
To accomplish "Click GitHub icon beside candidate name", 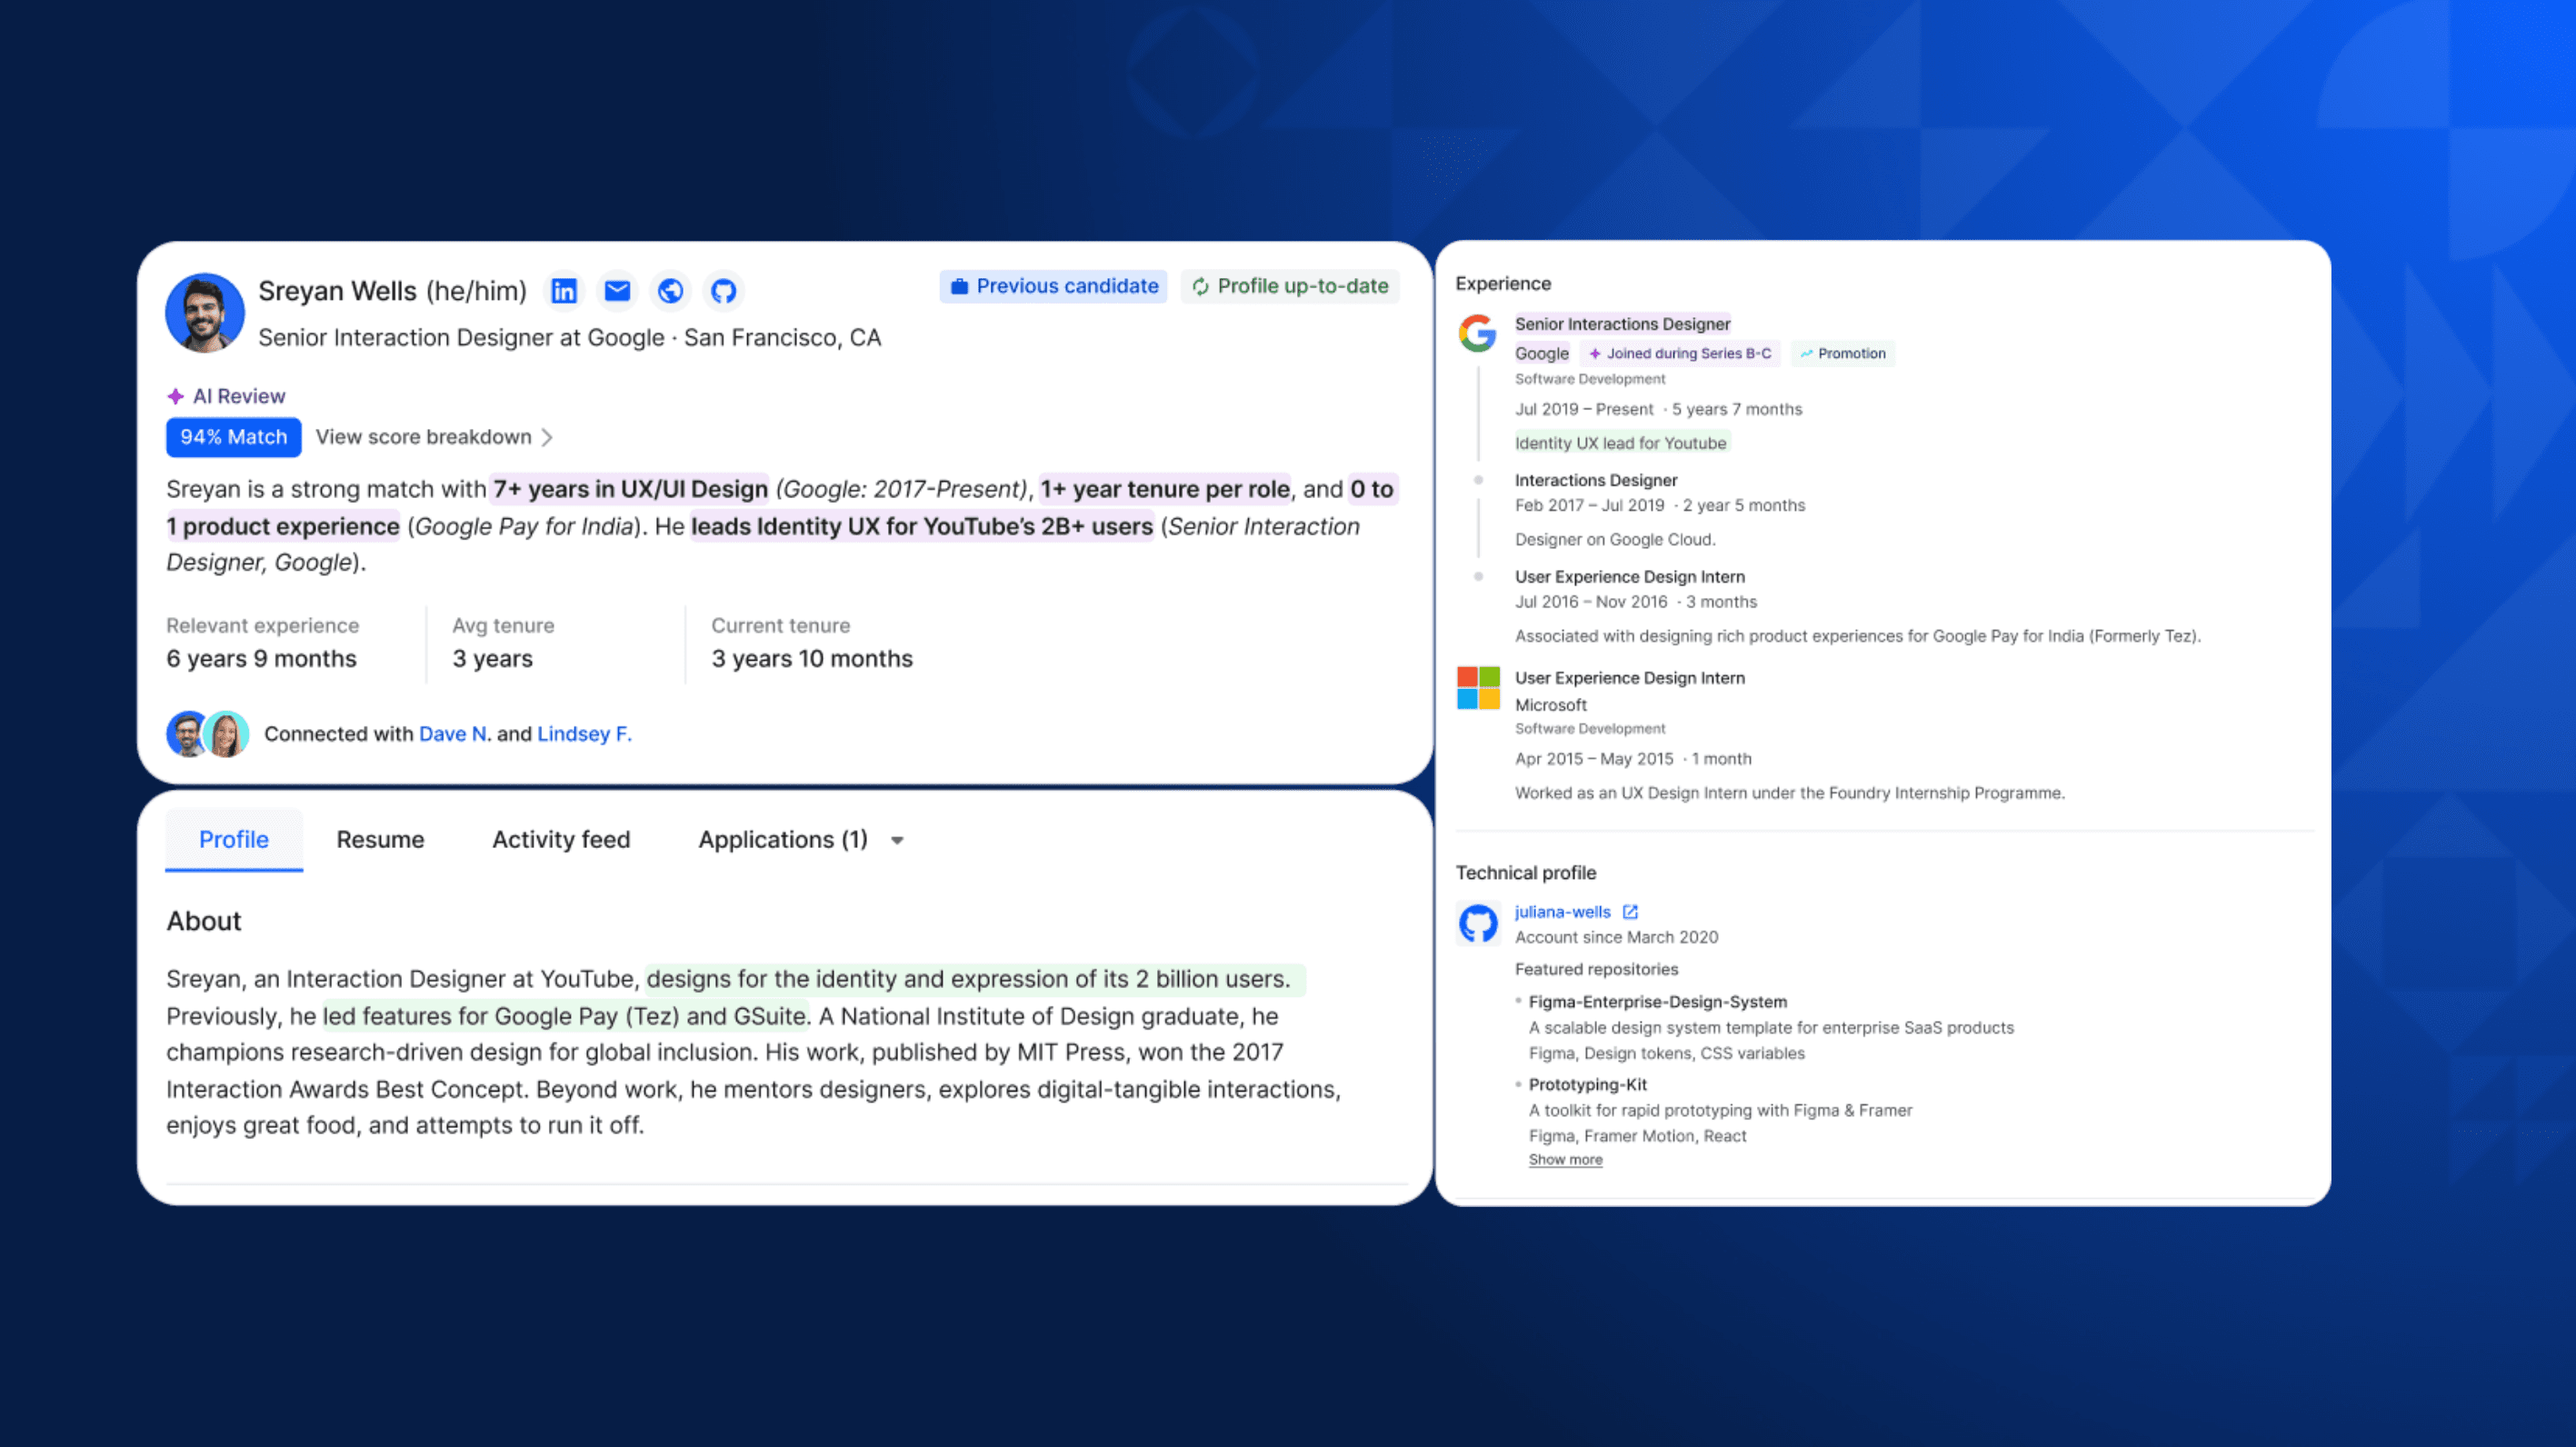I will click(x=723, y=291).
